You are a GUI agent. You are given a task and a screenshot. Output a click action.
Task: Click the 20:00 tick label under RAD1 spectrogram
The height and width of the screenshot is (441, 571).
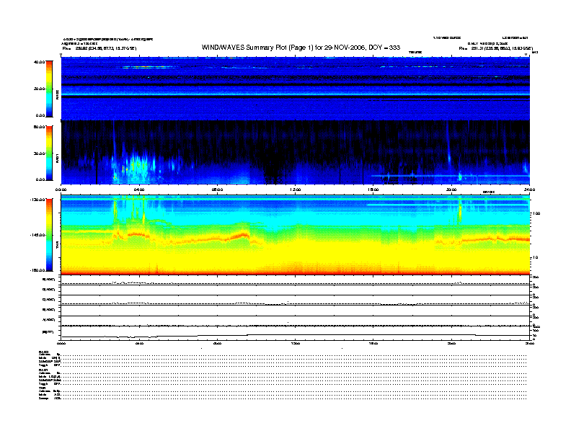click(x=451, y=190)
